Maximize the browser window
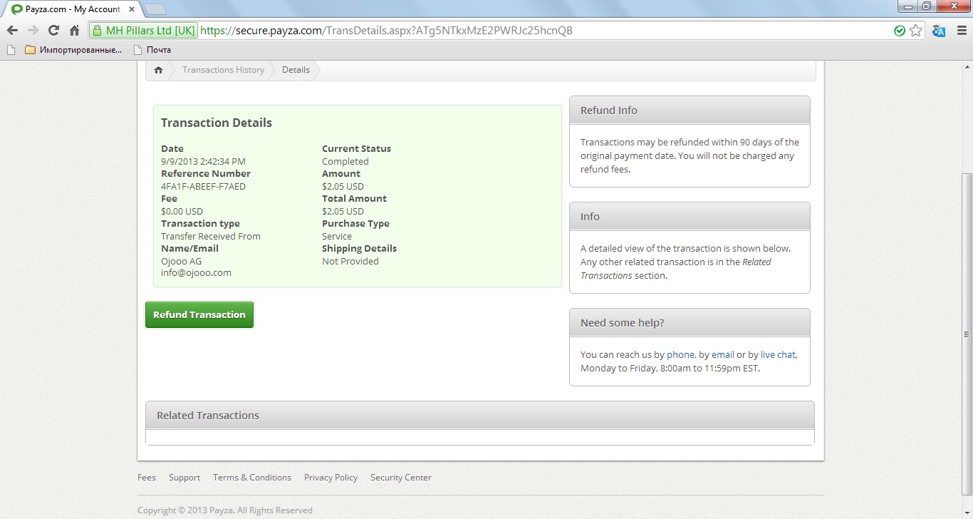 [x=926, y=6]
